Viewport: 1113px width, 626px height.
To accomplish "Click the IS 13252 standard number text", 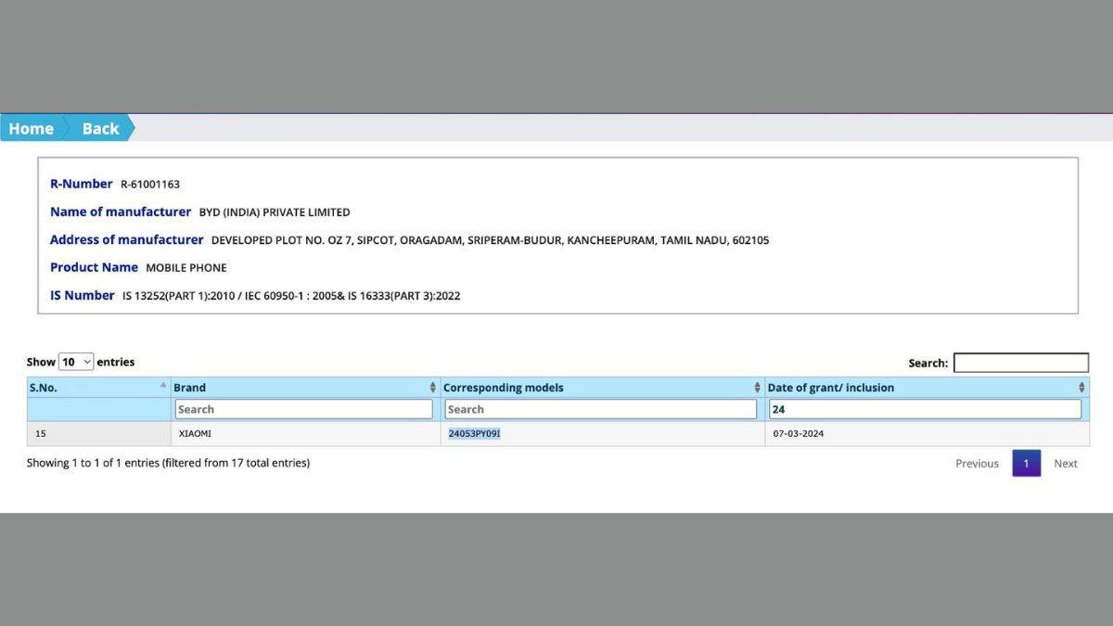I will pos(291,296).
